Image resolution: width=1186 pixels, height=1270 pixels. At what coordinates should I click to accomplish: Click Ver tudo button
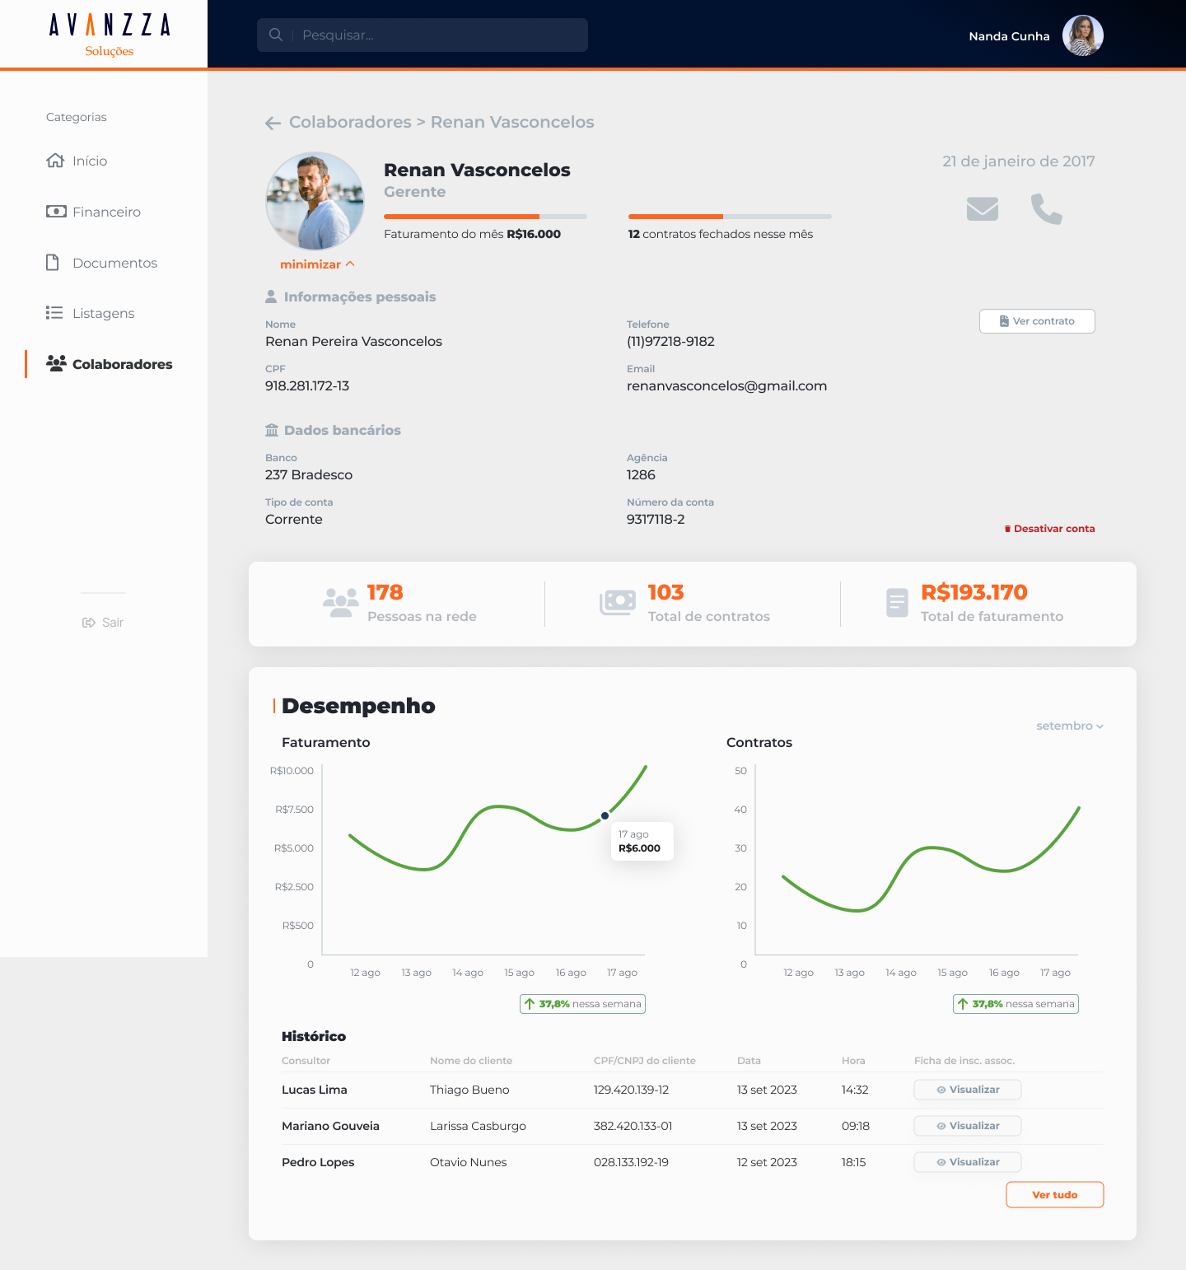pos(1055,1195)
